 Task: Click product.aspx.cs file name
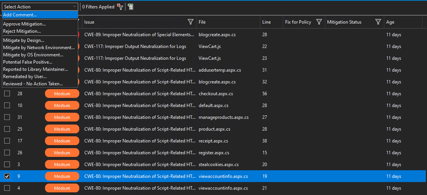click(215, 129)
